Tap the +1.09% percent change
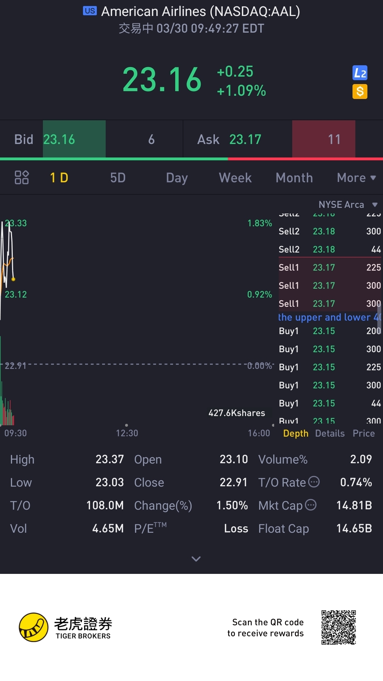The image size is (383, 681). [x=242, y=91]
